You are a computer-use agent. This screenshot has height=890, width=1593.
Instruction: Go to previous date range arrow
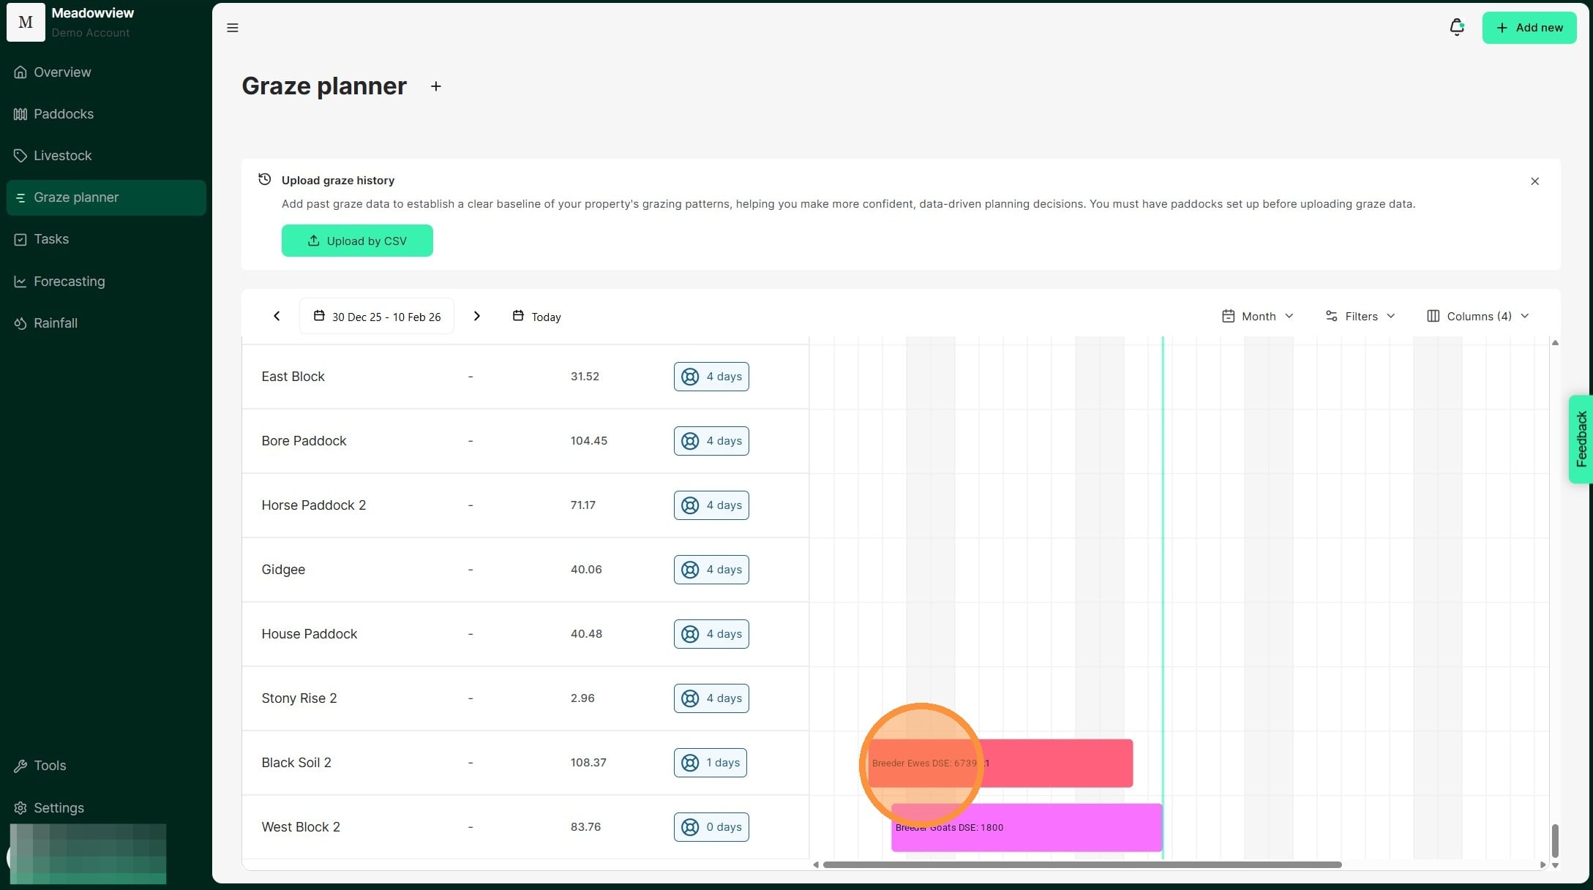point(277,316)
